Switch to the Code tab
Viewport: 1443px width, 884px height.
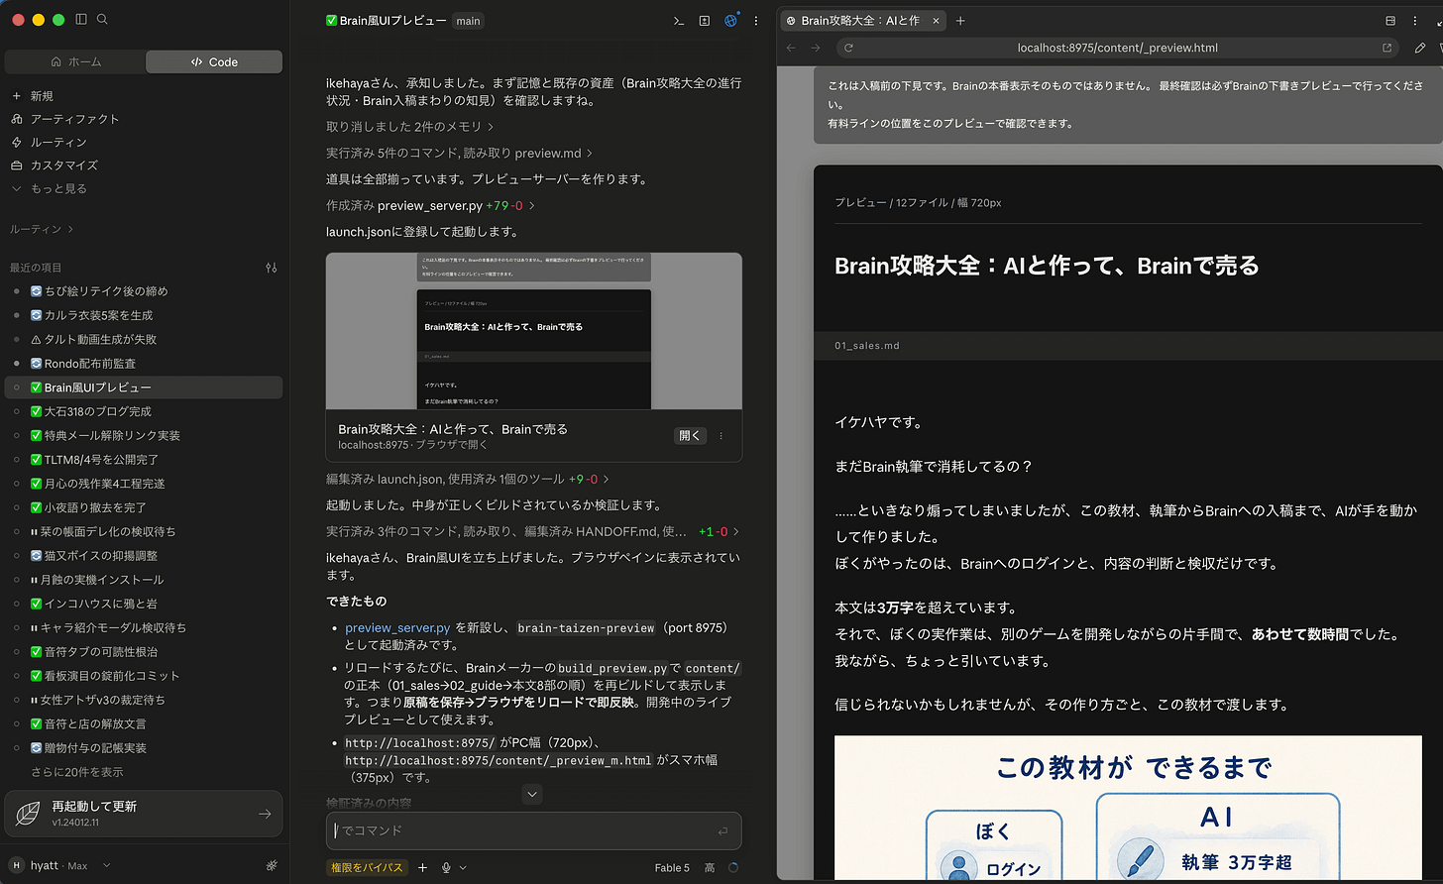tap(214, 61)
